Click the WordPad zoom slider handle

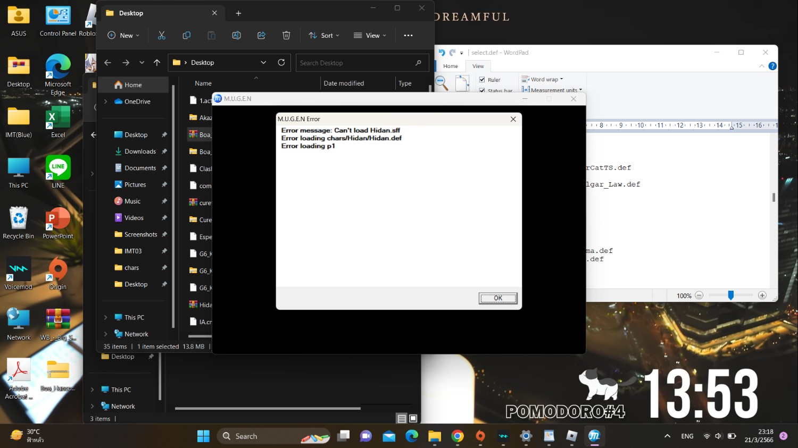(x=731, y=295)
